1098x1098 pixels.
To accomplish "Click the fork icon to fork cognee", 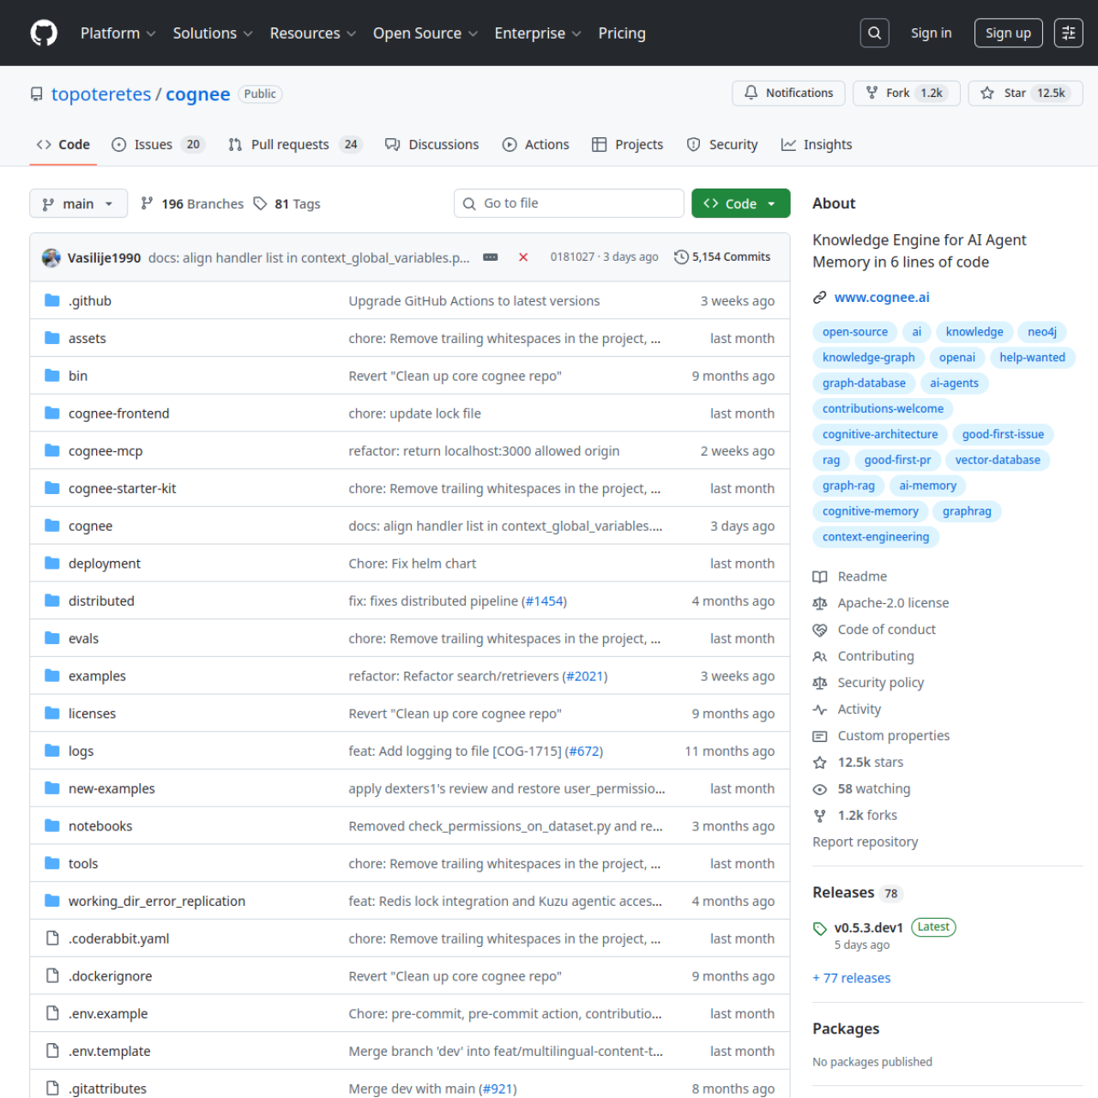I will tap(871, 93).
